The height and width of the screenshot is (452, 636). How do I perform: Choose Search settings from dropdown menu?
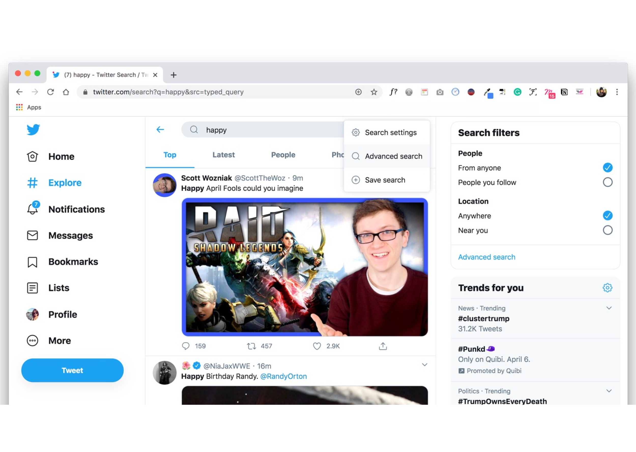pyautogui.click(x=387, y=132)
